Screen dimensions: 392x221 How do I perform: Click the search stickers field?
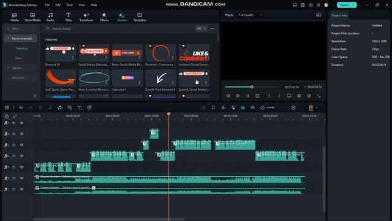[x=119, y=29]
